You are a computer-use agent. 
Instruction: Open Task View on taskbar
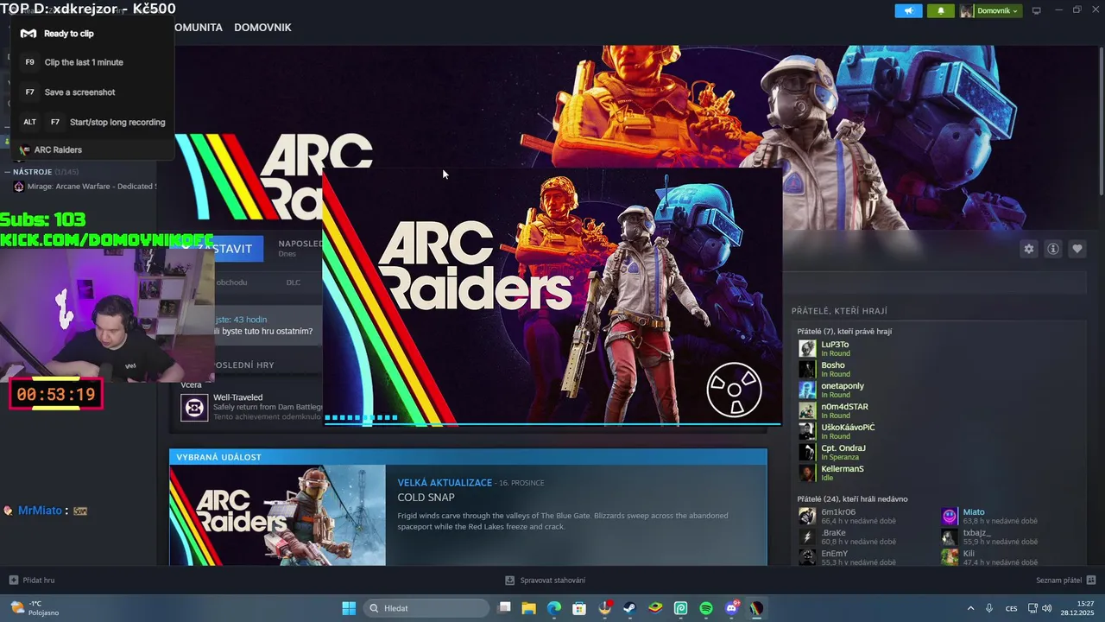(505, 608)
